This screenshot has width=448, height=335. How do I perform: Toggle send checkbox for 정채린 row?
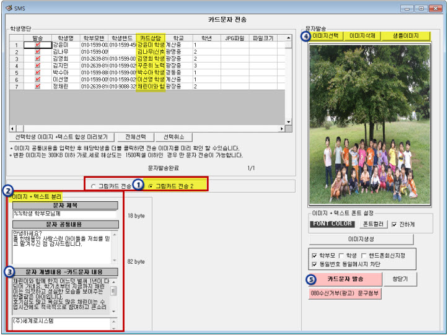coord(38,86)
